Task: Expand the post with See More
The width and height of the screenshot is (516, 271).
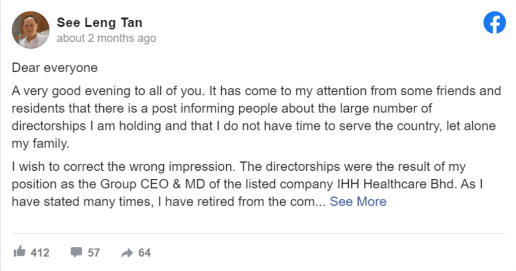Action: point(358,201)
